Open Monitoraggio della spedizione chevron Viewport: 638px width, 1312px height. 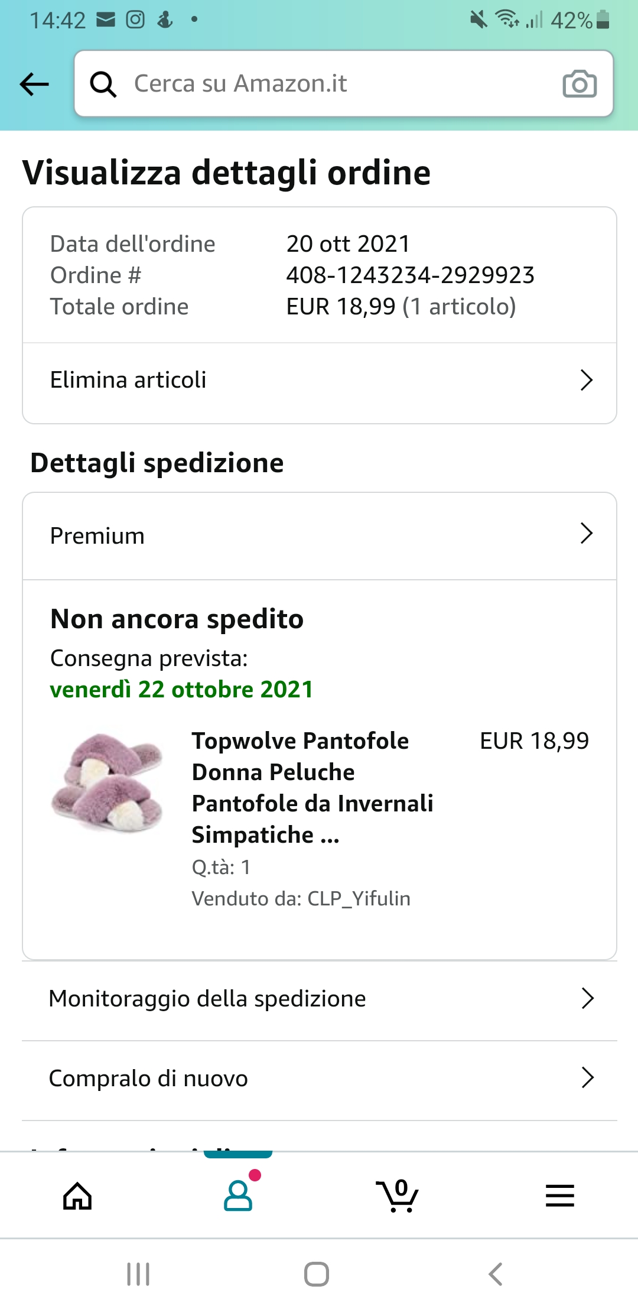(x=587, y=998)
